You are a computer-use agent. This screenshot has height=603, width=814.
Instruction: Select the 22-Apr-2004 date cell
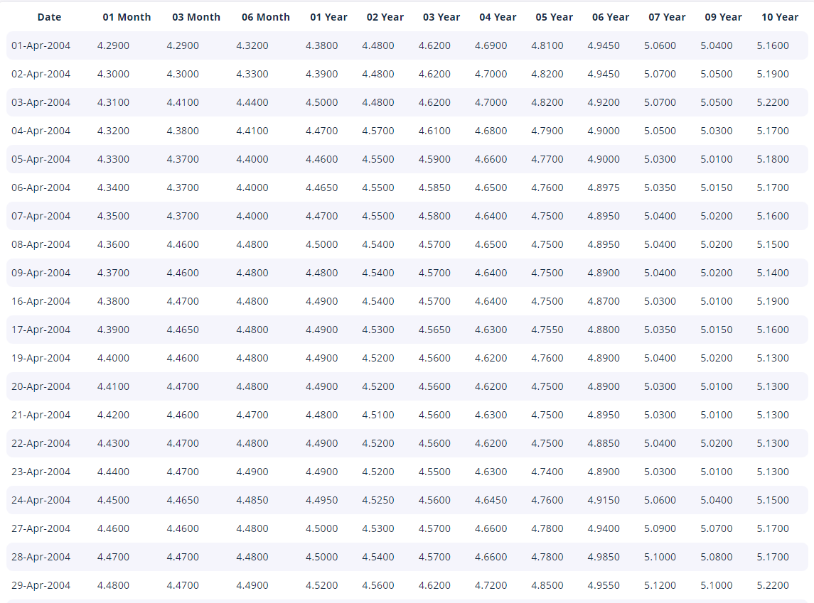click(x=41, y=443)
